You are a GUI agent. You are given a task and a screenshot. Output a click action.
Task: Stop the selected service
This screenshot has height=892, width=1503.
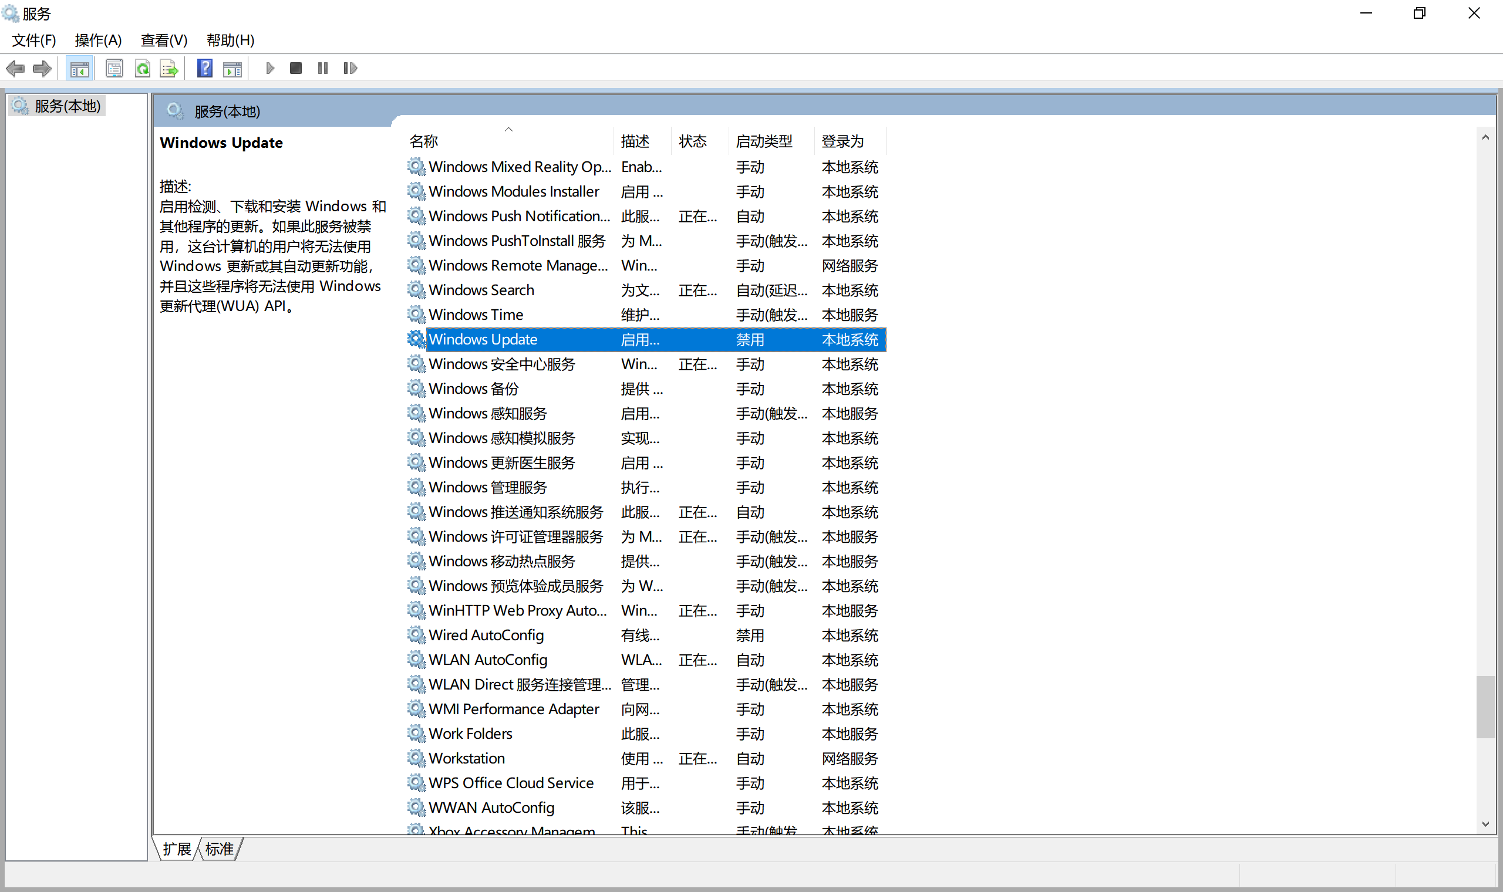tap(296, 68)
